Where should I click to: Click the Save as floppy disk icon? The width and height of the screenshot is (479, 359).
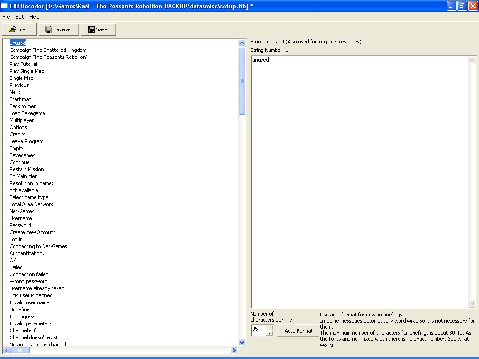[x=49, y=29]
